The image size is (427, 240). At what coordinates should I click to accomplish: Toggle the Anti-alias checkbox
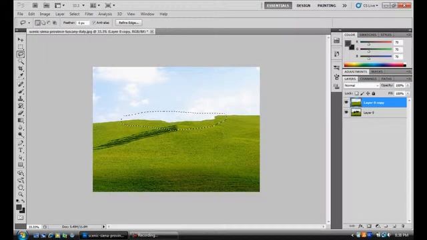tap(93, 23)
